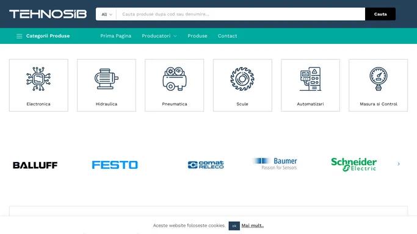Advance the brand carousel with right arrow

coord(399,164)
